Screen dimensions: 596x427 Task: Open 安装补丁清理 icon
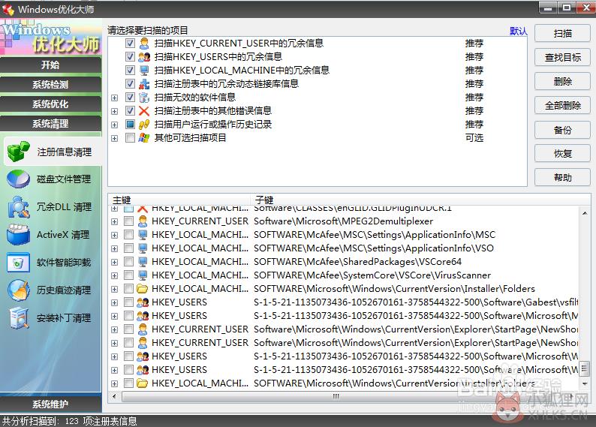click(18, 318)
